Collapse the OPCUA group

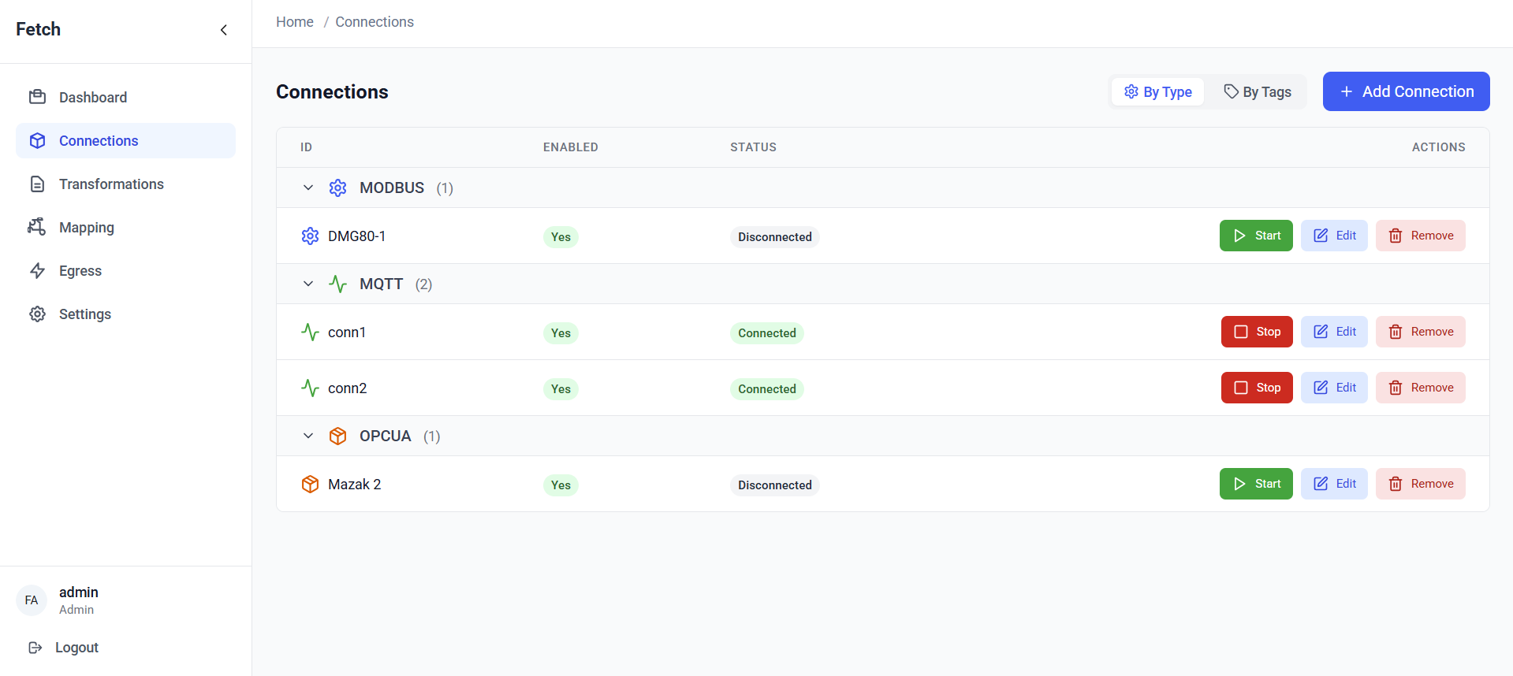(x=308, y=436)
